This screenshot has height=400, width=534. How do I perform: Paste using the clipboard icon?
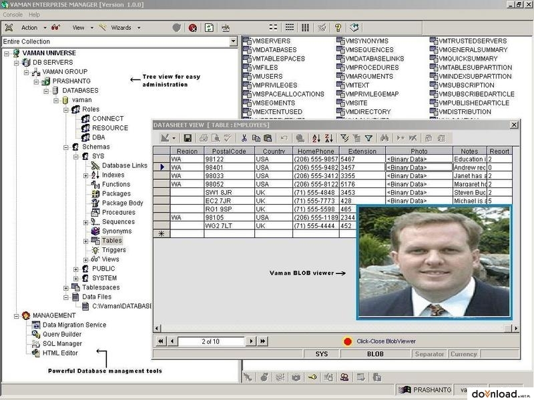268,138
